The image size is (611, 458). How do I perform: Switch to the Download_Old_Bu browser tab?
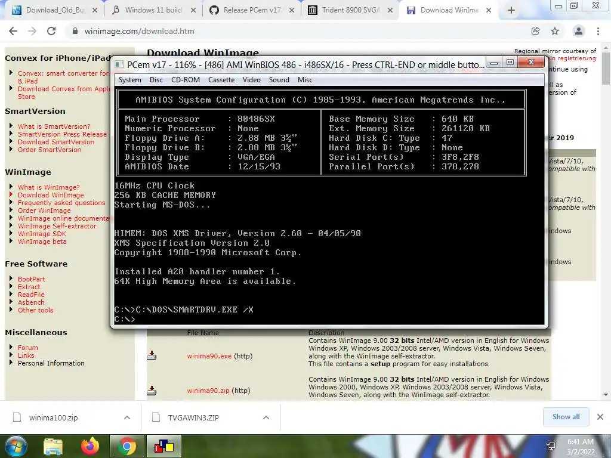point(54,10)
